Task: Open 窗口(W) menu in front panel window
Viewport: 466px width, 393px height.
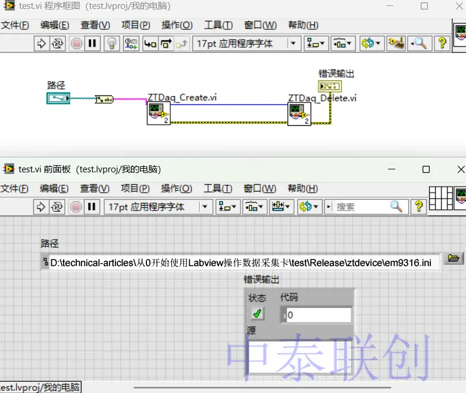Action: [x=259, y=188]
